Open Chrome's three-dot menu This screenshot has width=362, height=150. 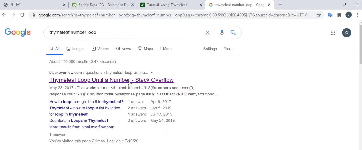[x=358, y=15]
